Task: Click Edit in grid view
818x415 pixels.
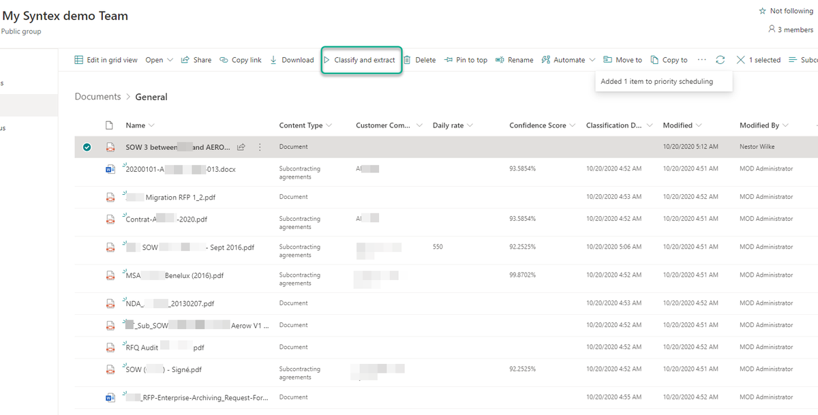Action: click(106, 60)
